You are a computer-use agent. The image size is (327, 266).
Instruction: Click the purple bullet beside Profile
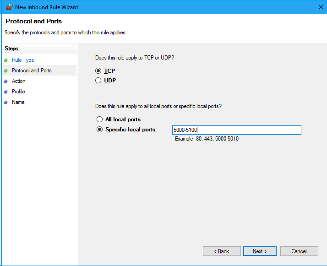pos(5,92)
